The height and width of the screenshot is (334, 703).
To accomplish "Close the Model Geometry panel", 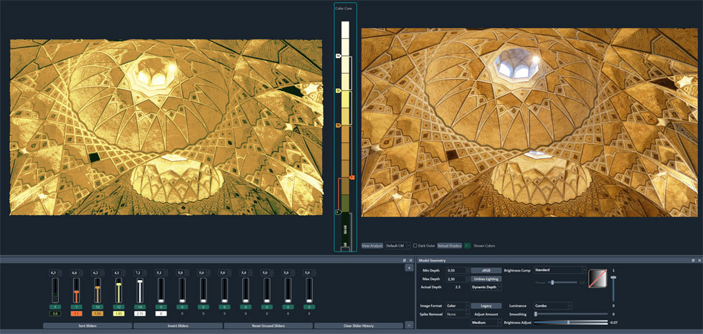I will click(699, 260).
